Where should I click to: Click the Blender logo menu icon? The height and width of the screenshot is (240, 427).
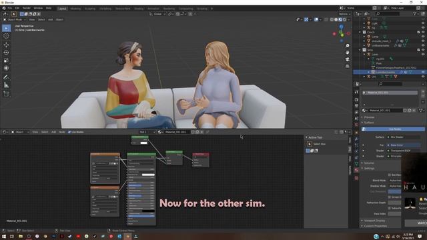[4, 8]
